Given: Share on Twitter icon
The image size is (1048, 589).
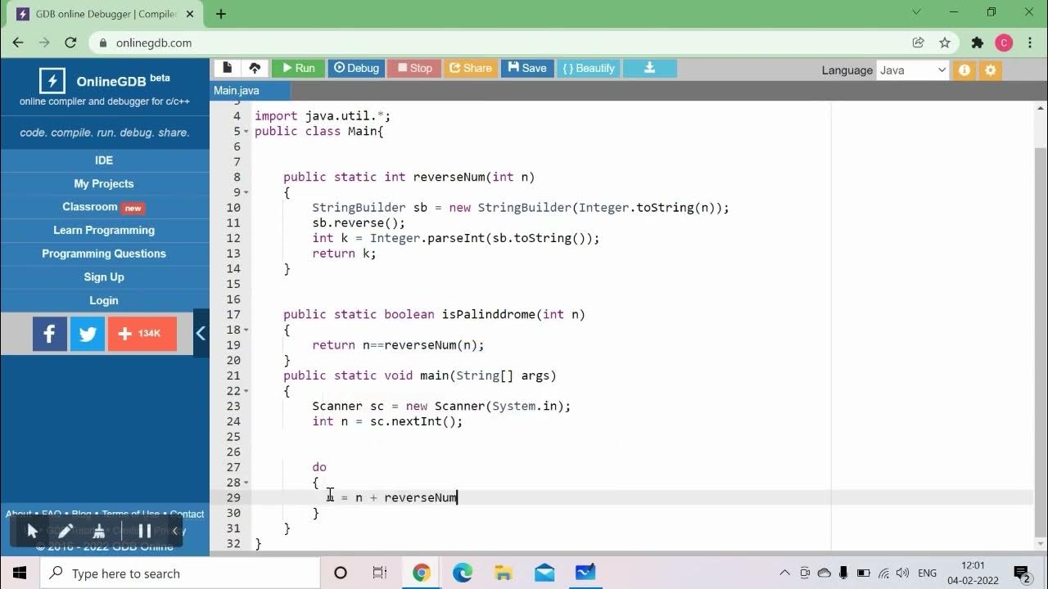Looking at the screenshot, I should (x=88, y=334).
